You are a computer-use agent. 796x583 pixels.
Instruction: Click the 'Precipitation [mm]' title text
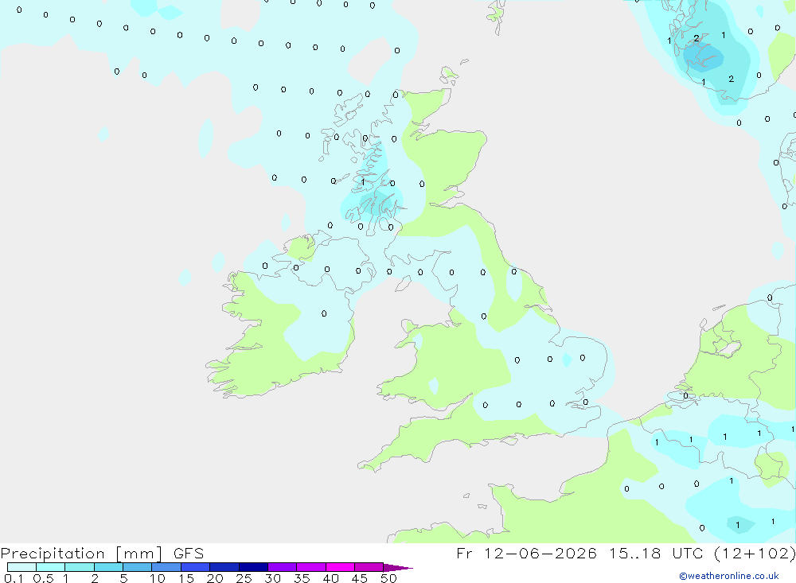pos(82,554)
